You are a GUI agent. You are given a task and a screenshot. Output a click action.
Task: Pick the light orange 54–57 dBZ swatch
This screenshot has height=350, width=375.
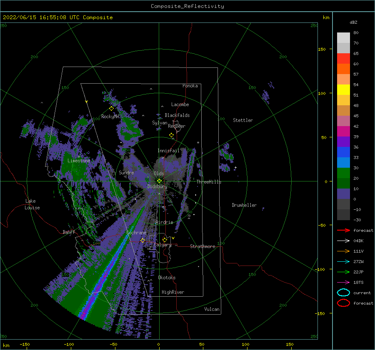(x=343, y=79)
